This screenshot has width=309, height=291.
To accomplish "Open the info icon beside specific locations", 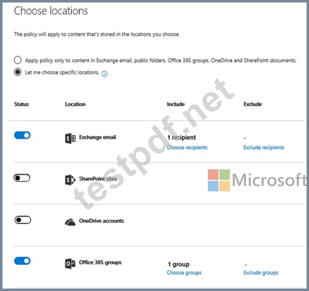I will [105, 74].
